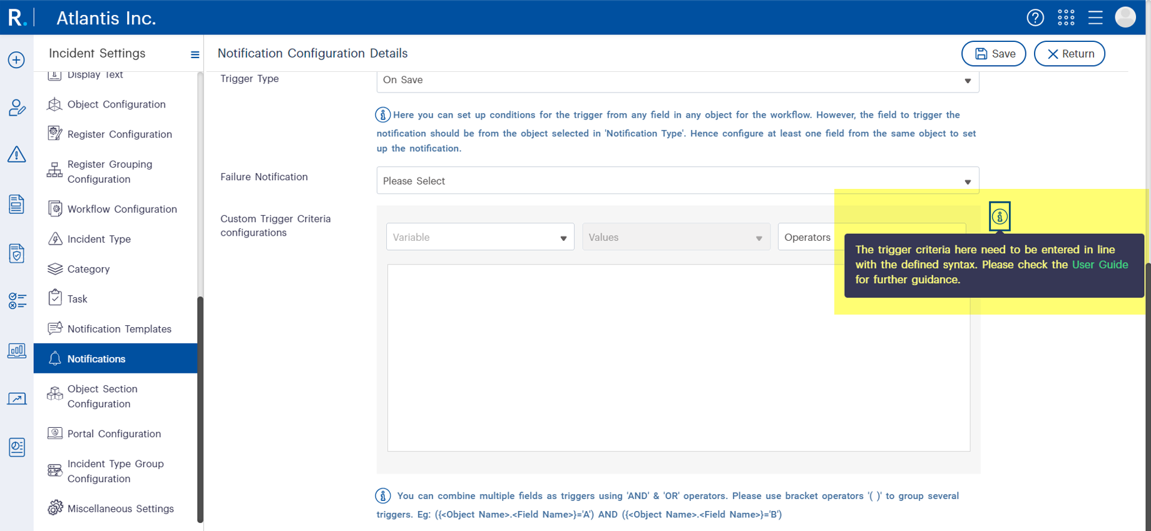1151x531 pixels.
Task: Click the Register Configuration icon
Action: click(55, 133)
